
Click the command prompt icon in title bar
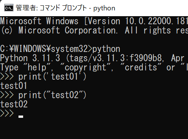click(x=9, y=8)
